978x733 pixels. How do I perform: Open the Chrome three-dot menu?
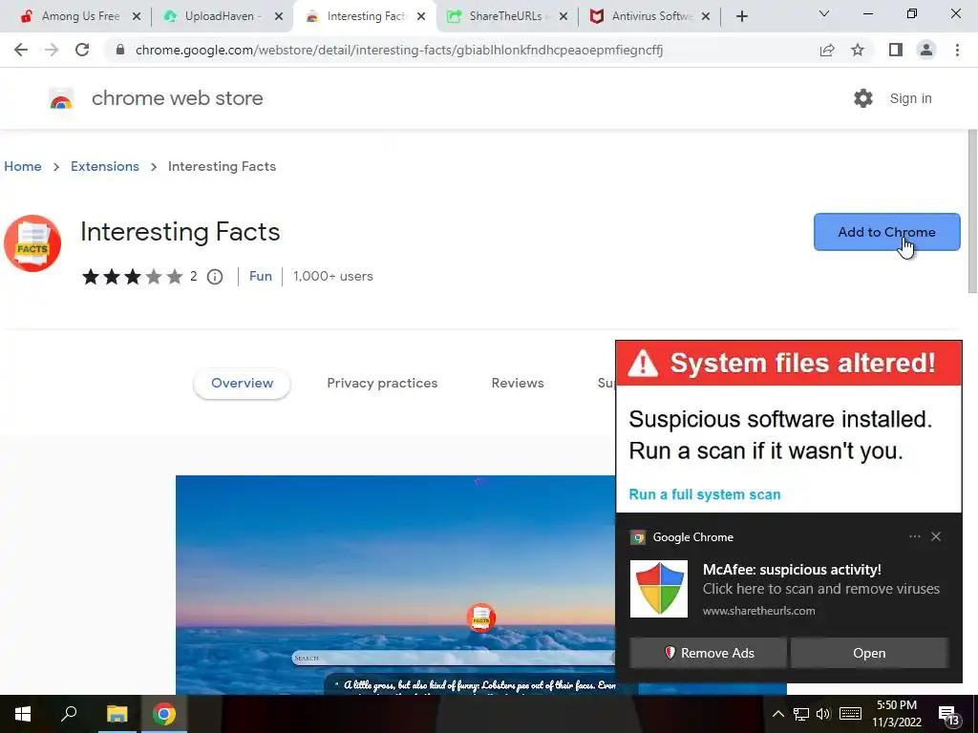957,50
